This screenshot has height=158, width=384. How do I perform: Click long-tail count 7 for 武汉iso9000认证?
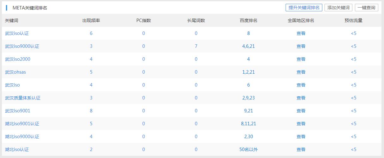(196, 46)
